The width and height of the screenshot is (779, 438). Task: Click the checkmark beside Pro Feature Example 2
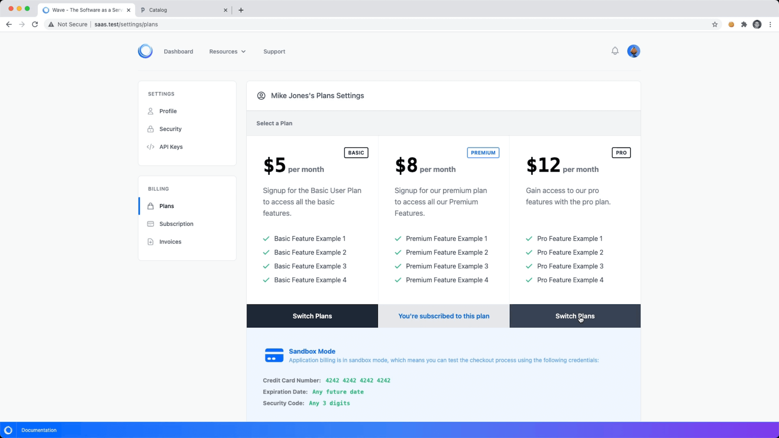(x=529, y=253)
